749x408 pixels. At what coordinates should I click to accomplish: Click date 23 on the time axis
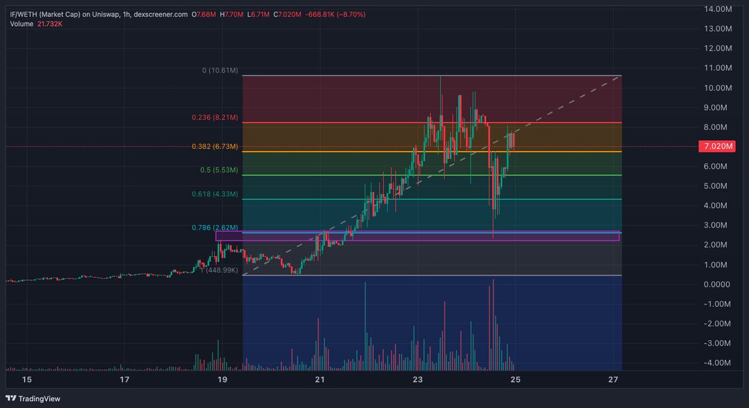click(x=417, y=379)
